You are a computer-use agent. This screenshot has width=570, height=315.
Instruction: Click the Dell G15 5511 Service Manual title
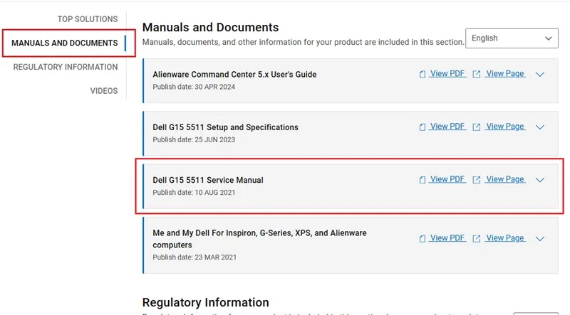pos(208,181)
